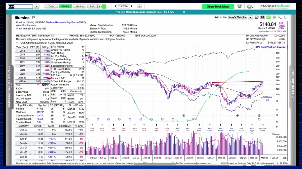
Task: Select the Weekly chart period
Action: (65, 7)
